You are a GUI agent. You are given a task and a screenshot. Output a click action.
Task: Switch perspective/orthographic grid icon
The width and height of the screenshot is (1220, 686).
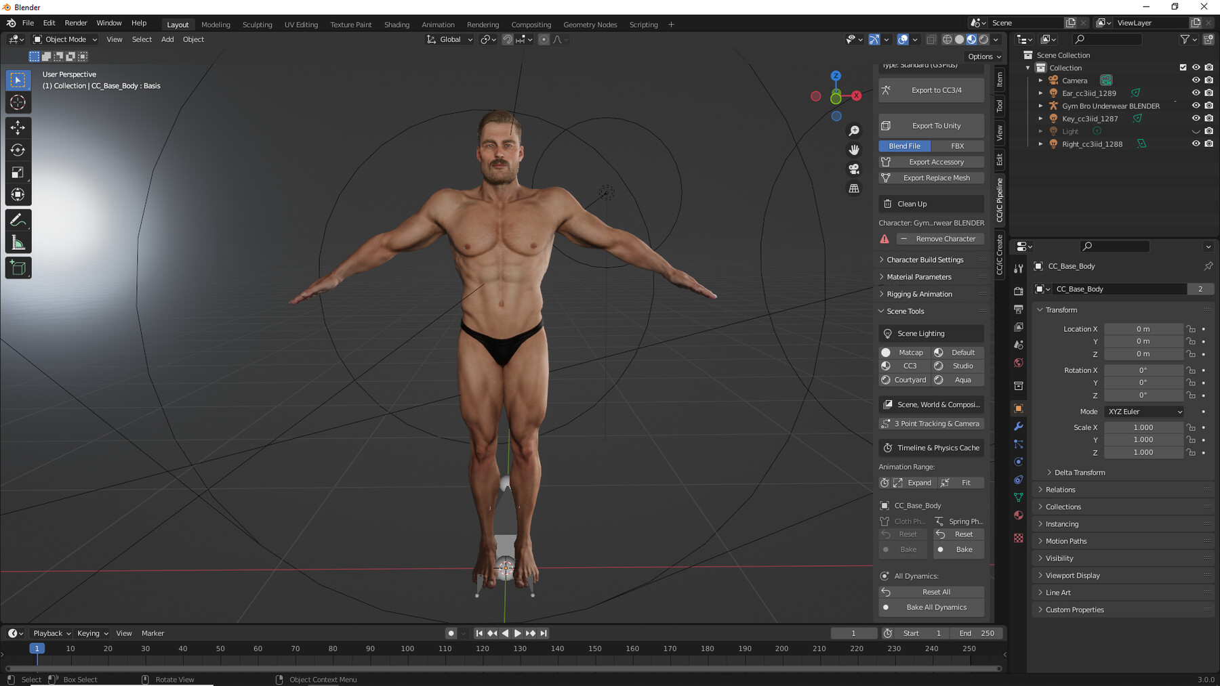click(854, 188)
